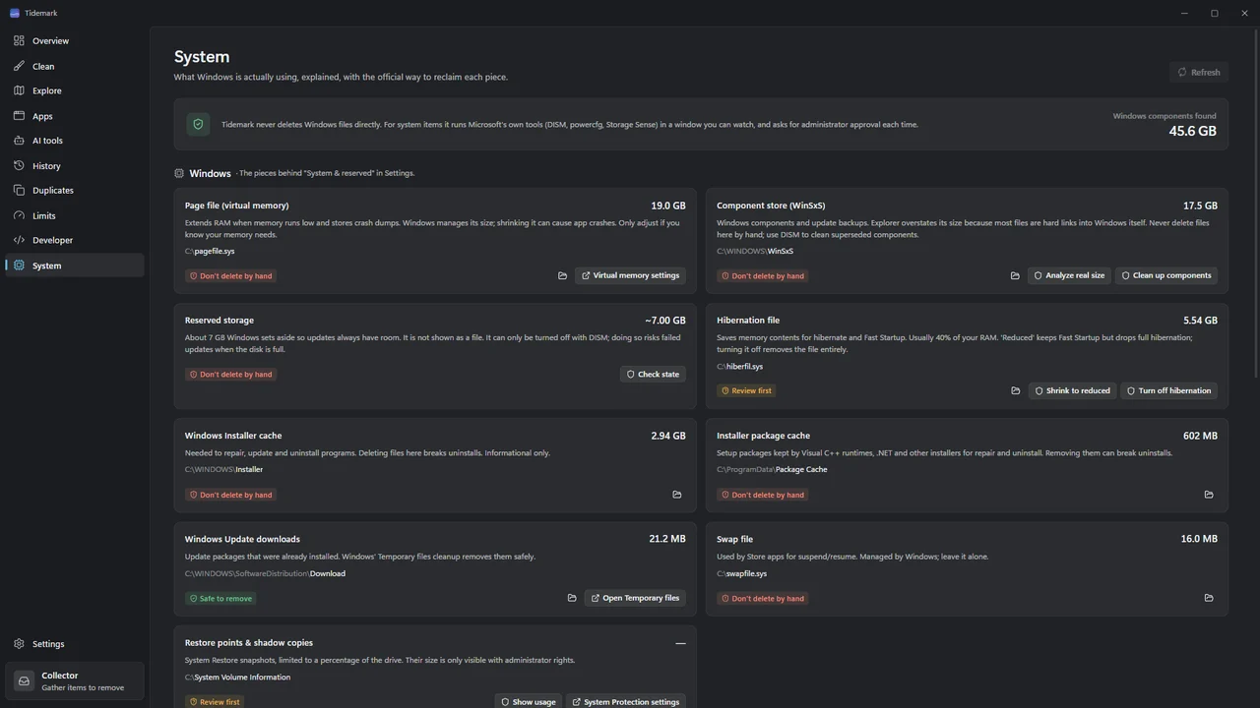
Task: Open folder icon for pagefile.sys
Action: (x=562, y=275)
